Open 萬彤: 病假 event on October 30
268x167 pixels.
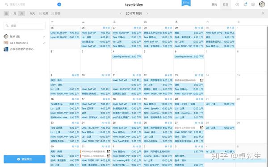pyautogui.click(x=65, y=151)
